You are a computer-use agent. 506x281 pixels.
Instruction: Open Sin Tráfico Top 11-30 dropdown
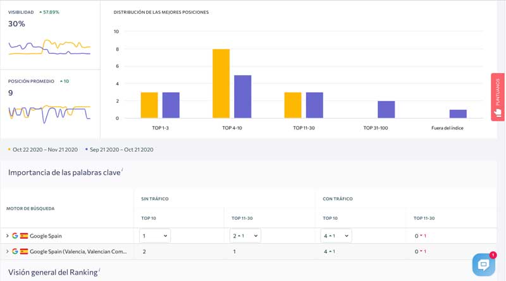pos(245,236)
